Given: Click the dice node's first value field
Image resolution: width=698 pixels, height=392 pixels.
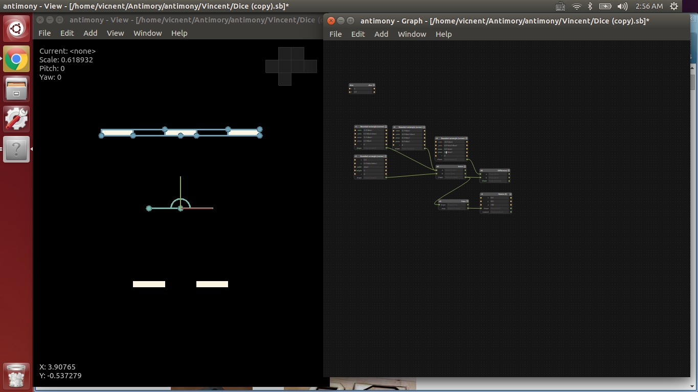Looking at the screenshot, I should click(x=363, y=88).
